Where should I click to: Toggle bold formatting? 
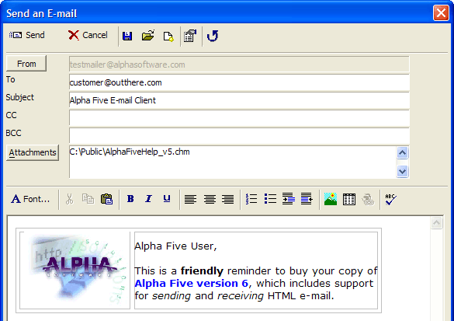[x=130, y=199]
